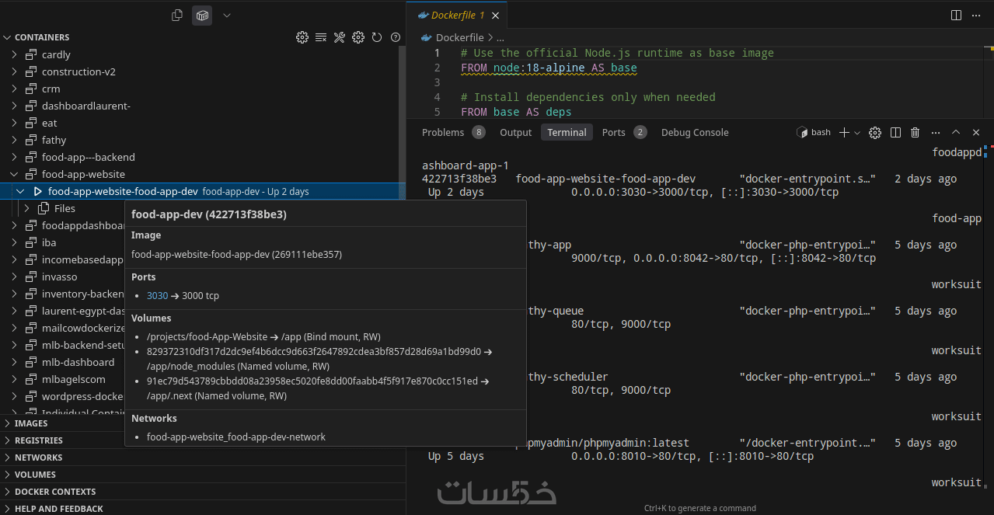Image resolution: width=994 pixels, height=515 pixels.
Task: Click the invasso group stack icon
Action: [x=31, y=277]
